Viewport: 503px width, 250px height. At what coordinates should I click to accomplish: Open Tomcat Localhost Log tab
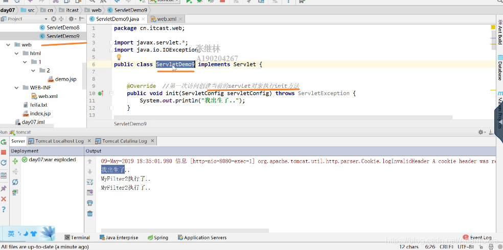click(x=60, y=141)
